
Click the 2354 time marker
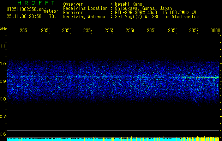click(x=88, y=31)
